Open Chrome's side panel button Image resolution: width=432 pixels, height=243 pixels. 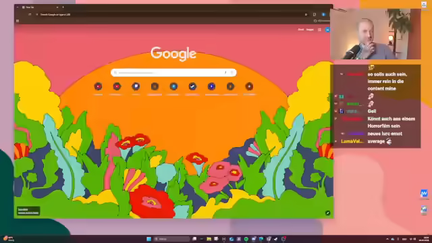[315, 14]
